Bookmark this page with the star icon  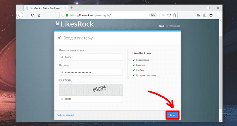pyautogui.click(x=175, y=15)
